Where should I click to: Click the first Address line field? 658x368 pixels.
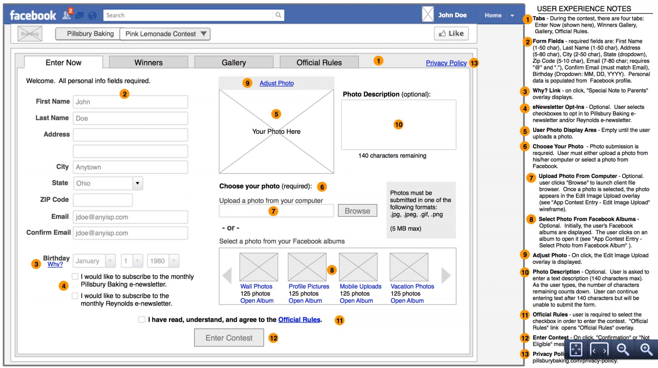[x=131, y=134]
